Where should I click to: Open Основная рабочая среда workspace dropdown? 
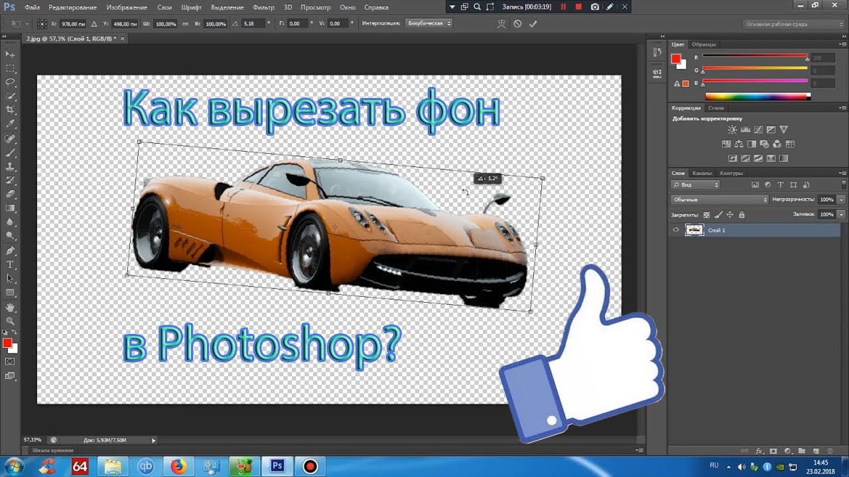point(793,24)
